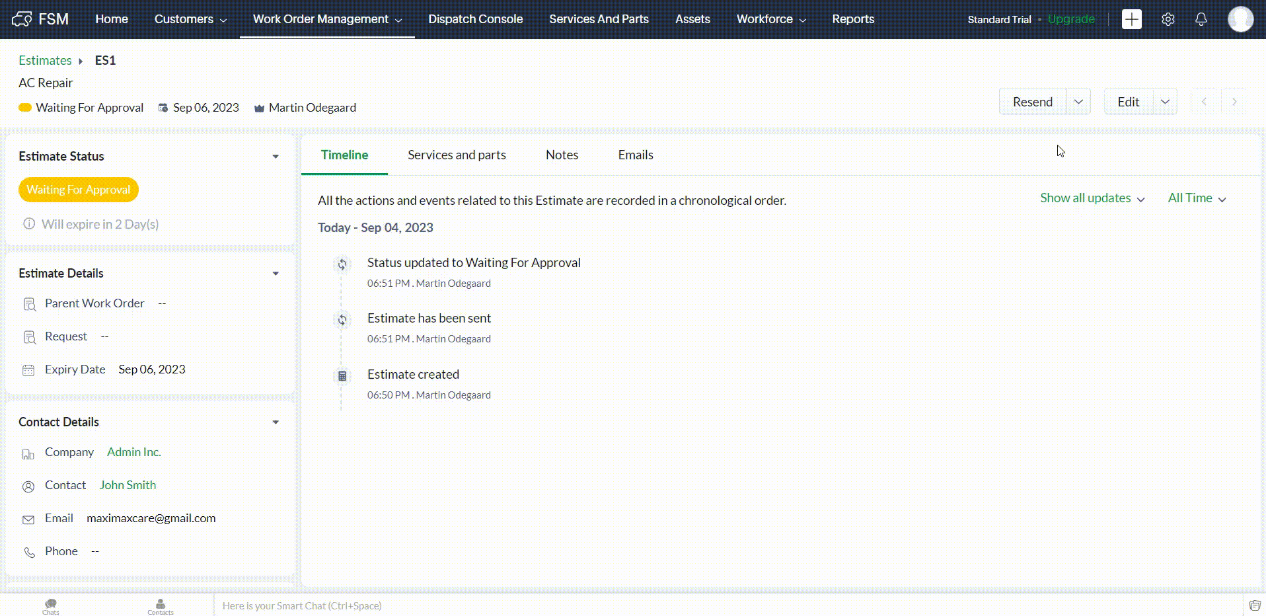Screen dimensions: 1266x616
Task: Open the Show all updates filter
Action: [x=1092, y=198]
